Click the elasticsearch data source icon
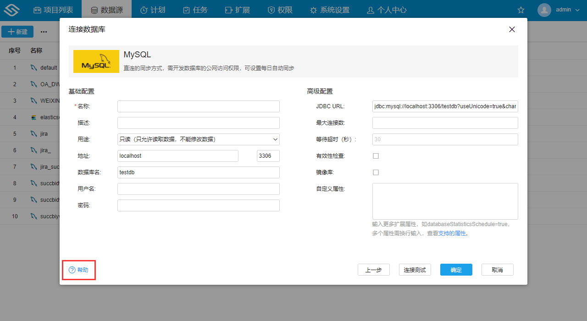The height and width of the screenshot is (321, 587). (x=33, y=117)
